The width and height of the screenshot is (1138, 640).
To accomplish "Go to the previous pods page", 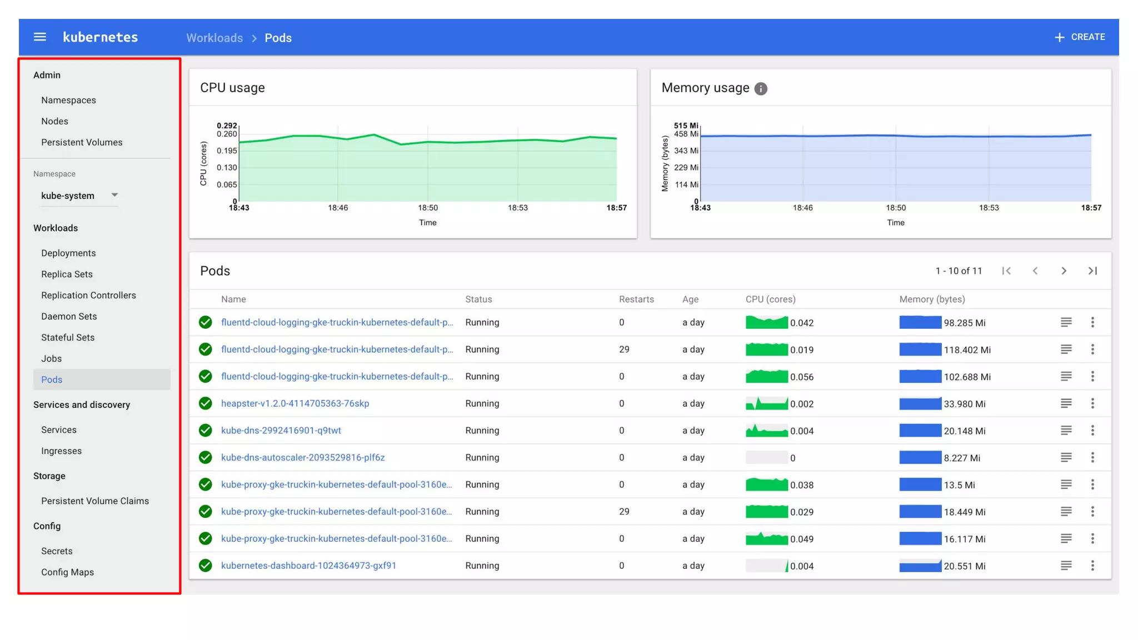I will [x=1035, y=271].
